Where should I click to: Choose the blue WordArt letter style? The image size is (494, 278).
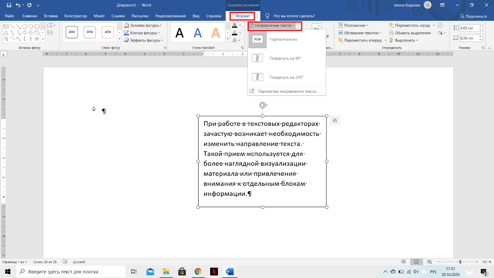198,33
